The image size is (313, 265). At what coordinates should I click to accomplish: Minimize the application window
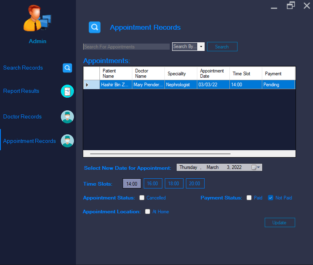274,8
